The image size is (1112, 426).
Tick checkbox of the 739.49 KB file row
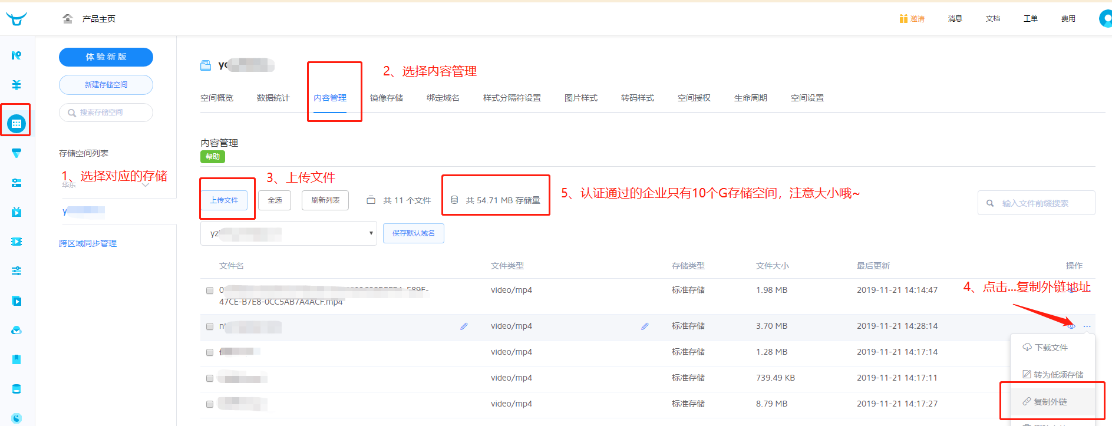[210, 378]
